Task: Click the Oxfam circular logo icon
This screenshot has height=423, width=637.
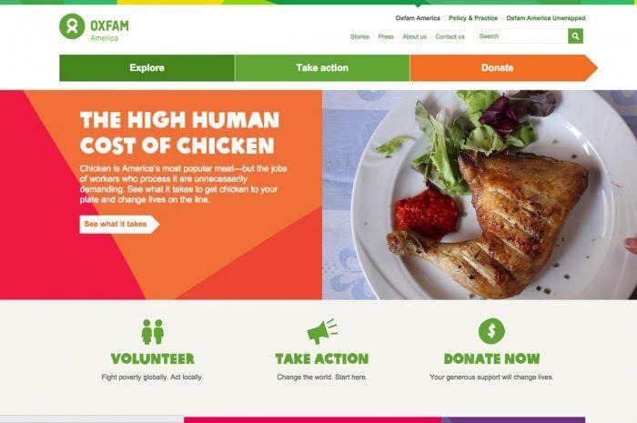Action: point(72,26)
